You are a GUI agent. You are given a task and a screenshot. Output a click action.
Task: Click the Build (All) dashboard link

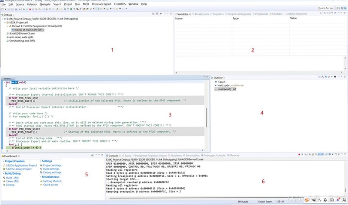tap(12, 178)
